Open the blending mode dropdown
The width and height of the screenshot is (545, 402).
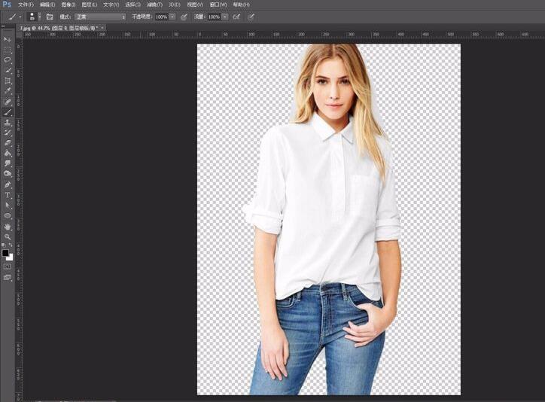tap(100, 17)
